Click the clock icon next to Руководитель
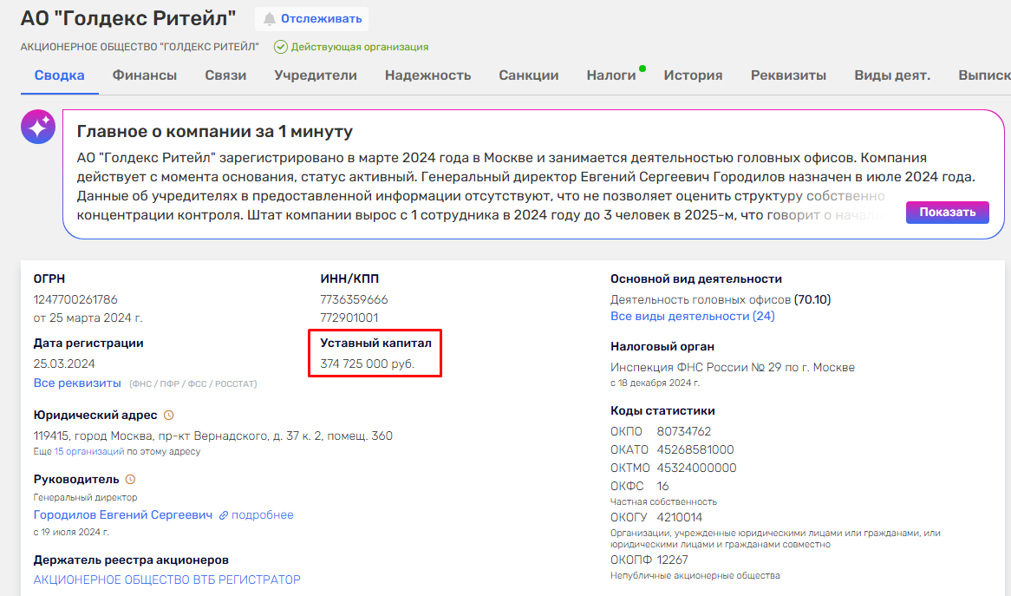Screen dimensions: 1011x596 pos(130,479)
